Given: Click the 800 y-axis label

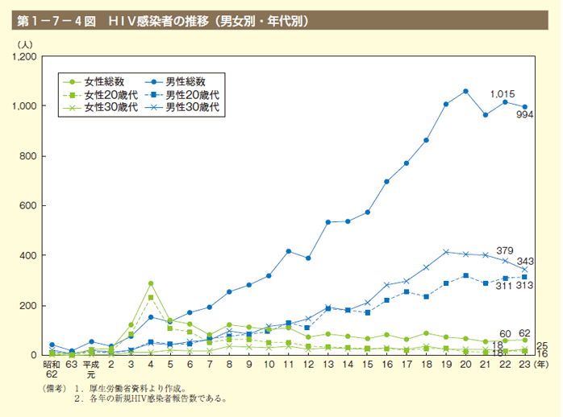Looking at the screenshot, I should point(28,156).
